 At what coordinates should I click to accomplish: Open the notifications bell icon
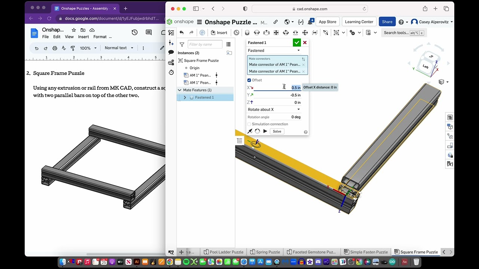click(310, 22)
